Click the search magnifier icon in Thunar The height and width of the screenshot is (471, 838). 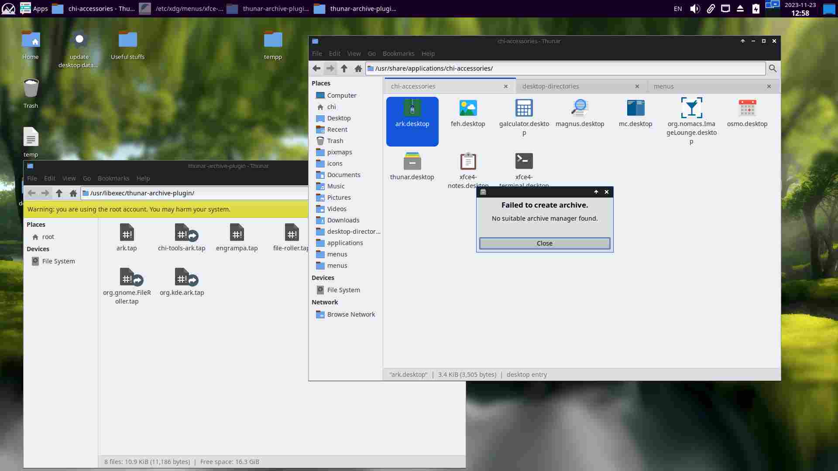[773, 68]
